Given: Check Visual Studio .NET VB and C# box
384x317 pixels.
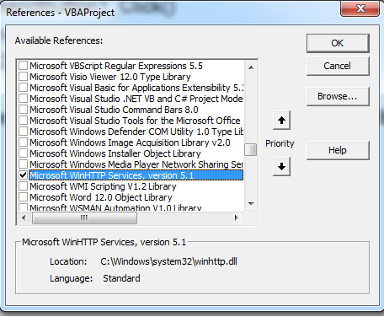Looking at the screenshot, I should [23, 99].
